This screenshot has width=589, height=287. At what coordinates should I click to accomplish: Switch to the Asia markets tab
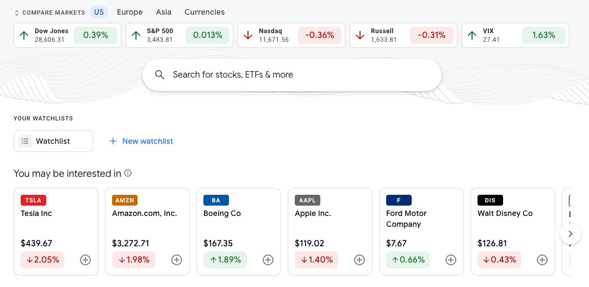pos(164,12)
